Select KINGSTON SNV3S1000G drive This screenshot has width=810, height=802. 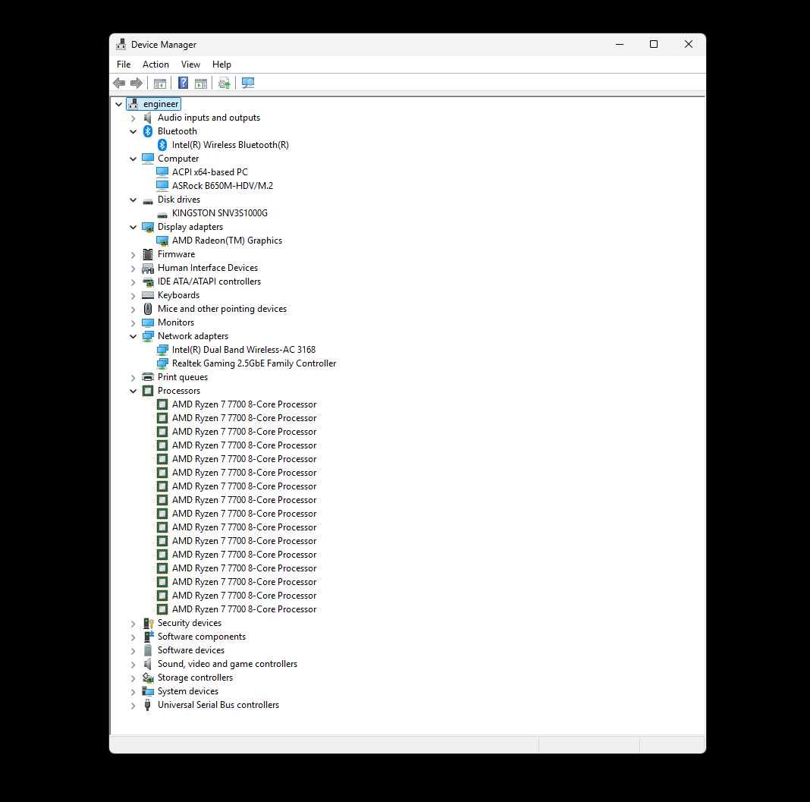(x=219, y=213)
